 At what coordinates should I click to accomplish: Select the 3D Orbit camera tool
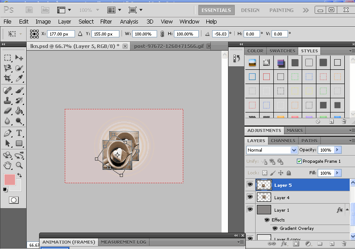[x=19, y=155]
